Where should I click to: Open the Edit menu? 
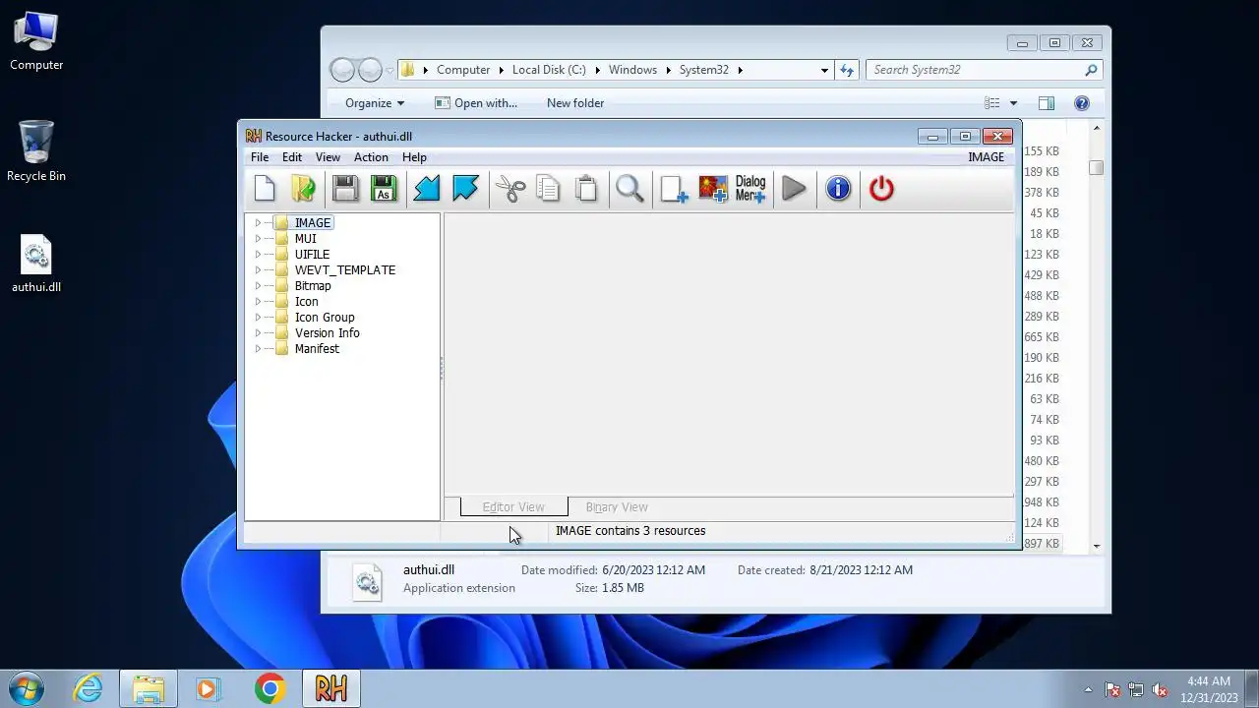click(292, 157)
